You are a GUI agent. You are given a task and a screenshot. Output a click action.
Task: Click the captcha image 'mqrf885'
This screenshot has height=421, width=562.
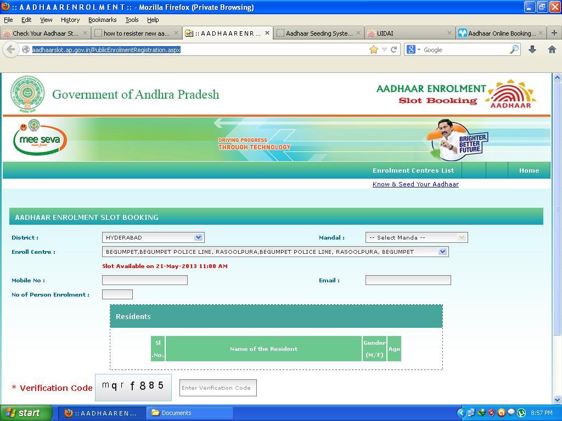click(133, 388)
